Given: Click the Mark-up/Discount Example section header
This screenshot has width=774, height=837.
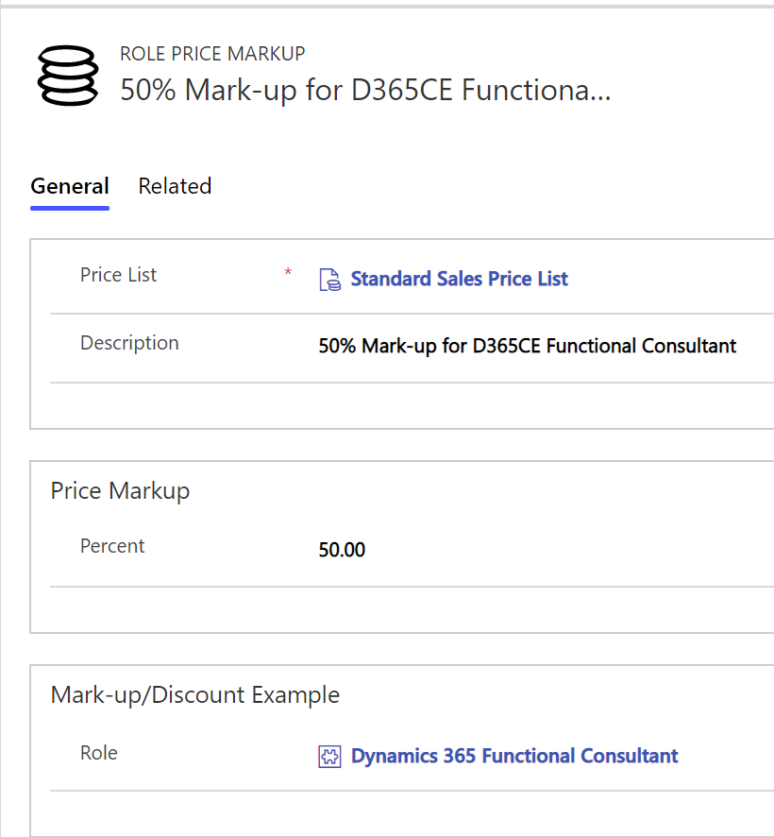Looking at the screenshot, I should pos(195,695).
